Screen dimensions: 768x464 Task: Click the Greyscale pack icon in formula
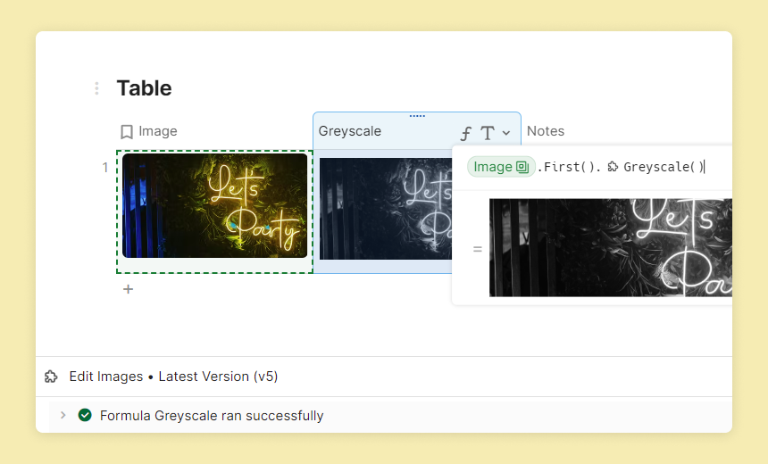click(613, 167)
